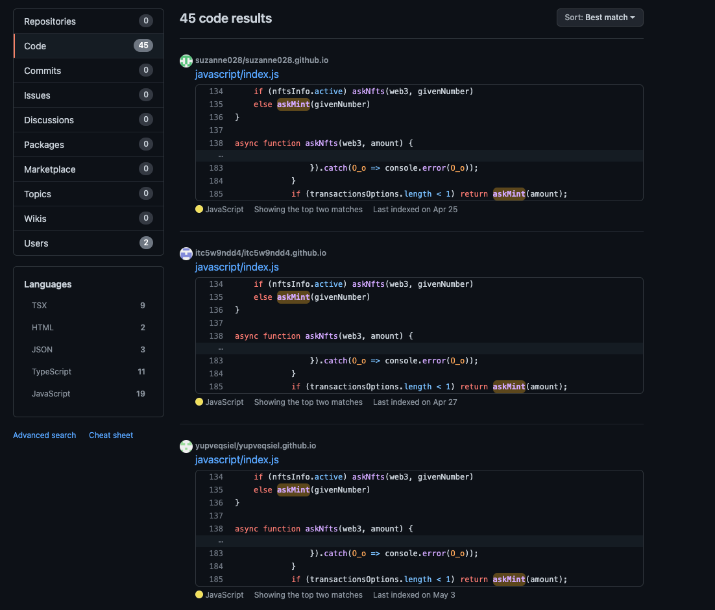Screen dimensions: 715x610
Task: Open javascript/index.js in suzanne028 result
Action: click(x=237, y=74)
